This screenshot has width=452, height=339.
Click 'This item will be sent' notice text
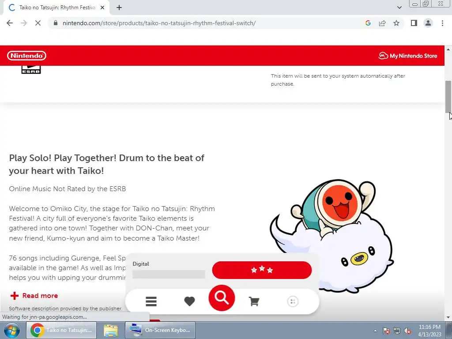click(338, 80)
